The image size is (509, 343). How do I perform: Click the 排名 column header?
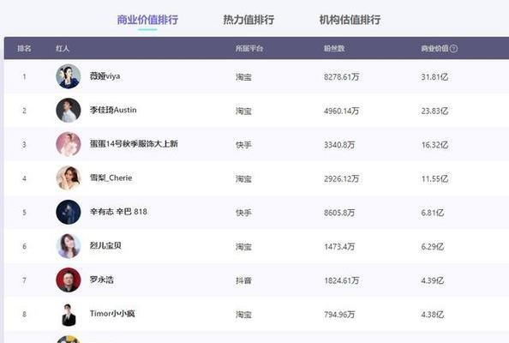tap(24, 49)
